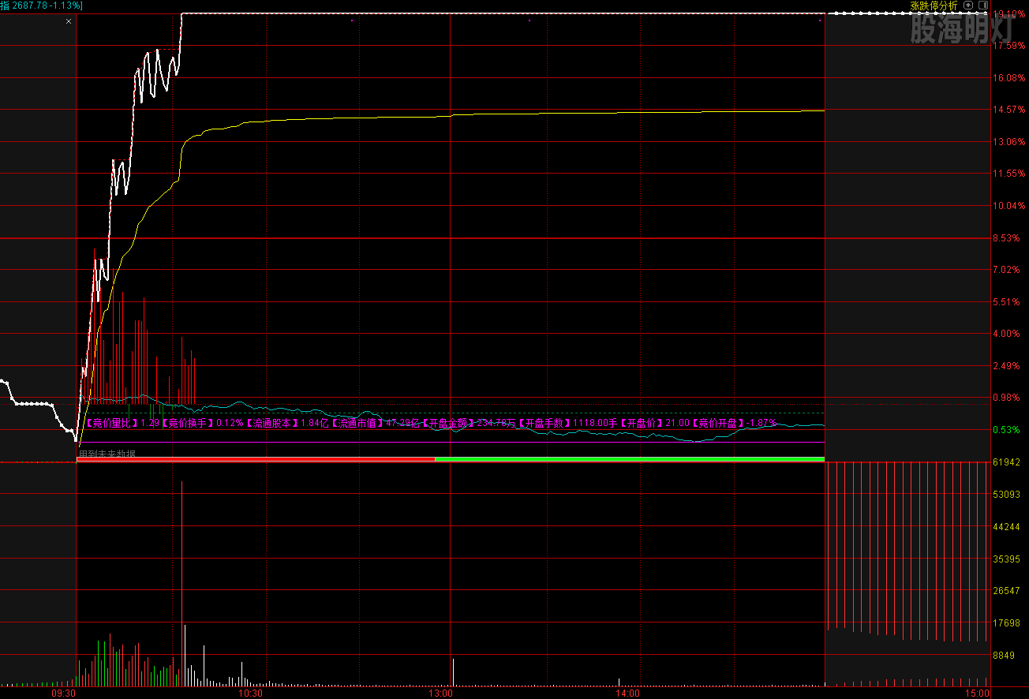1029x699 pixels.
Task: Click the 开盘手数 1118.00手 indicator text
Action: coord(567,424)
